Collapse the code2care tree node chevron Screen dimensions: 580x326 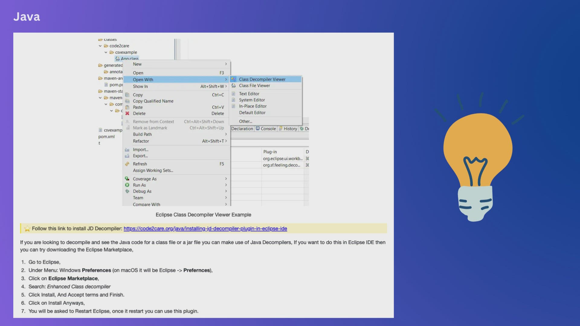pos(100,46)
